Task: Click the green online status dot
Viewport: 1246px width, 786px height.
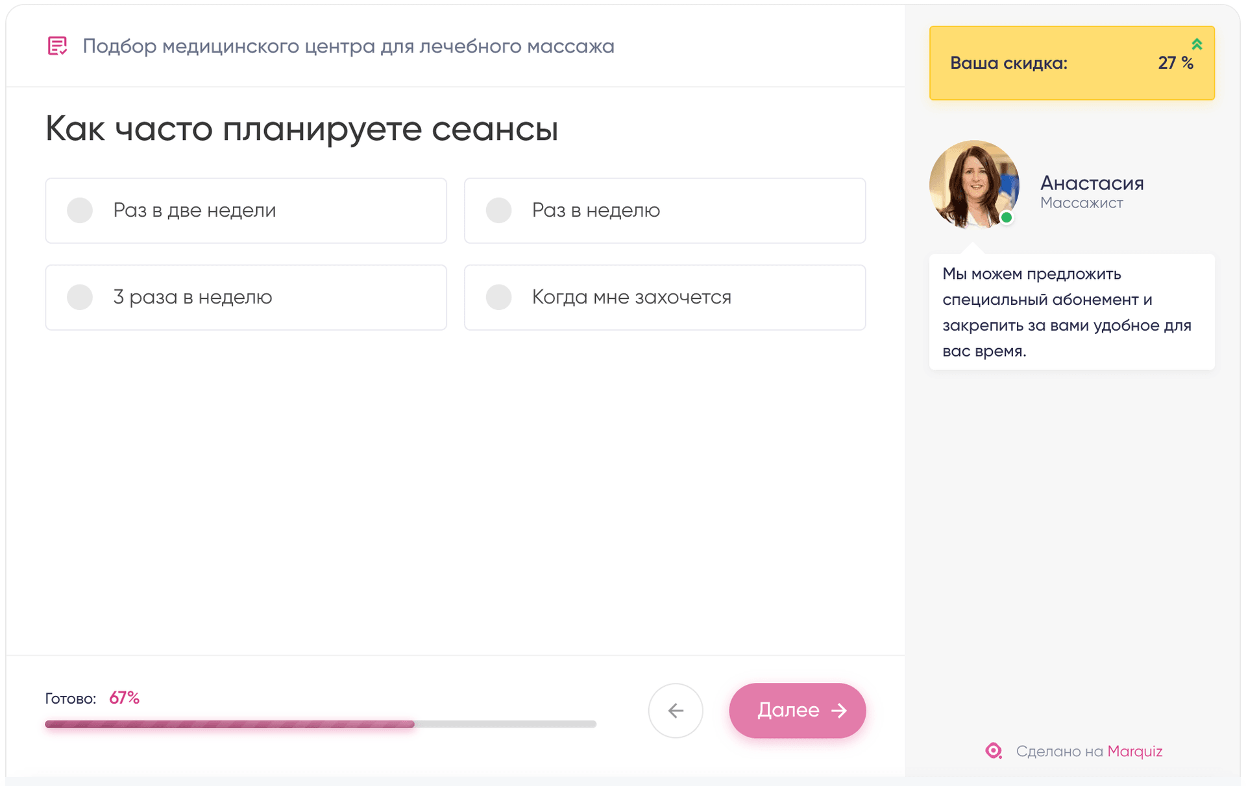Action: [x=1007, y=218]
